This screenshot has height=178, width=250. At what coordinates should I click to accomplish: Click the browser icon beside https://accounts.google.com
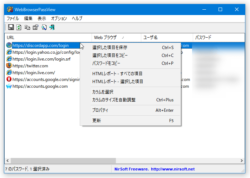9,86
